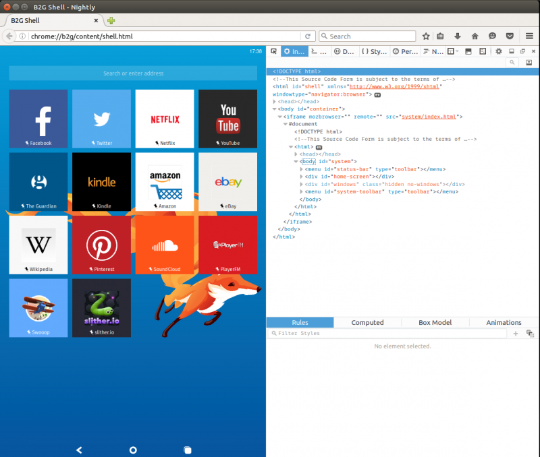Toggle pseudo-class panel in Rules view
The height and width of the screenshot is (457, 540).
click(530, 334)
